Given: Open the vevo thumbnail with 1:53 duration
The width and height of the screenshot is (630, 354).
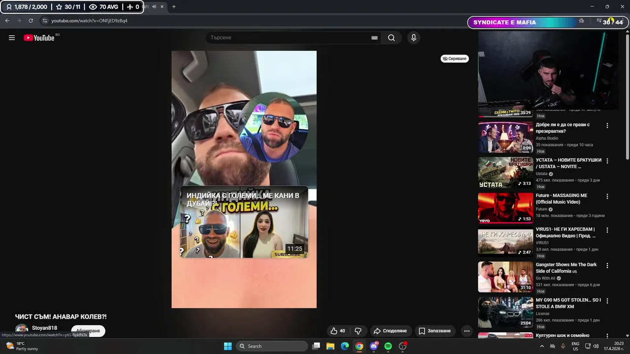Looking at the screenshot, I should click(x=505, y=208).
